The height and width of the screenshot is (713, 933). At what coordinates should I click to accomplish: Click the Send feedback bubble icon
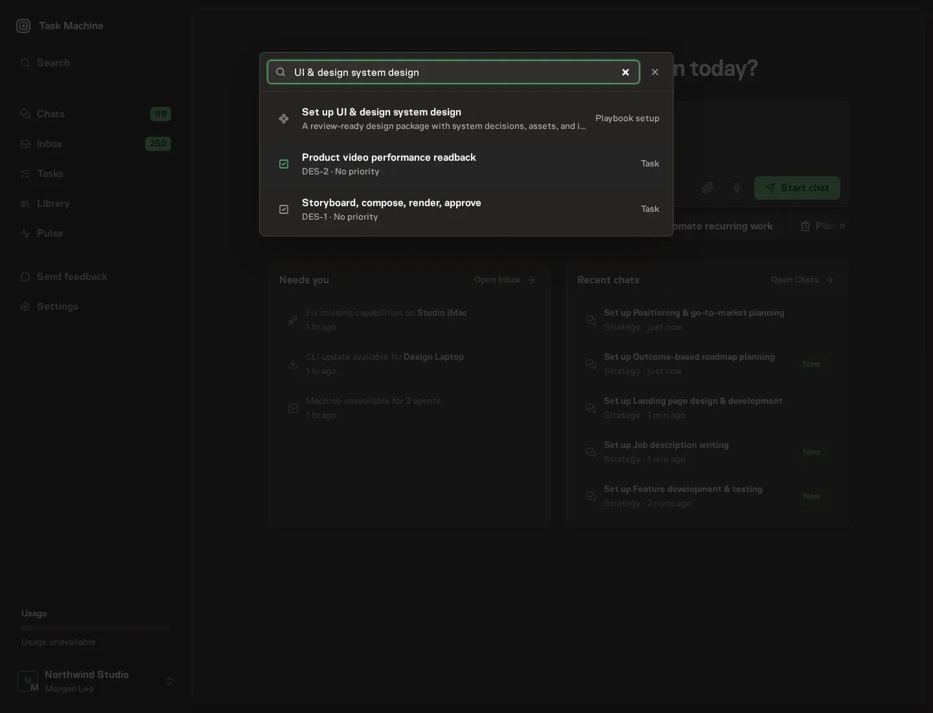[25, 277]
